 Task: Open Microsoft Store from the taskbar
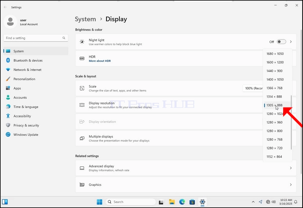pyautogui.click(x=192, y=202)
